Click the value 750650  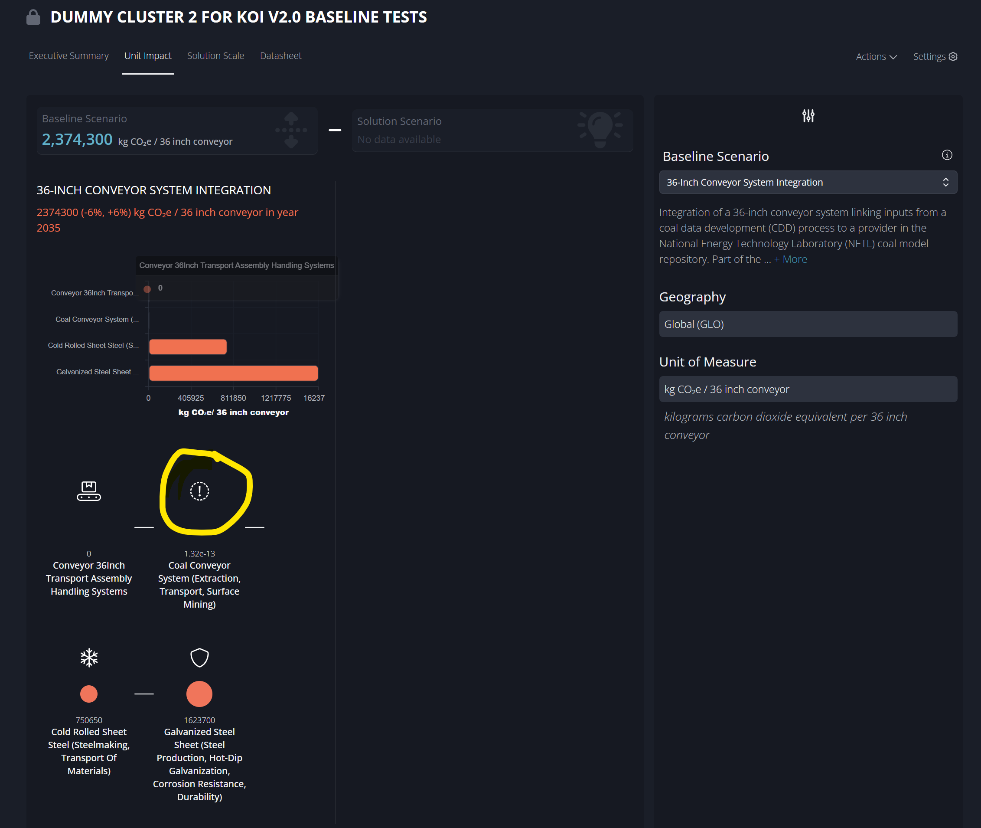tap(89, 720)
